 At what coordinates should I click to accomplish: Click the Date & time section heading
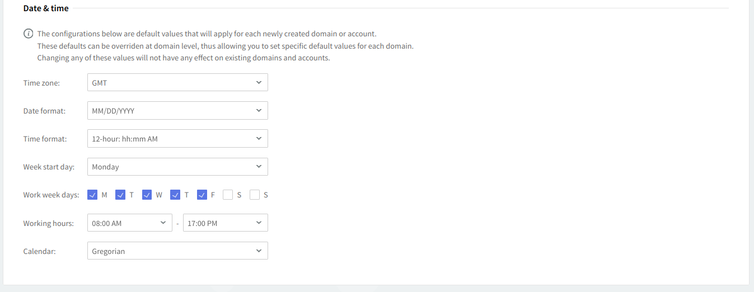pos(46,8)
